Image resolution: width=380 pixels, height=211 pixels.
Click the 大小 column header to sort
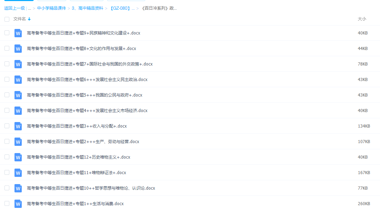[362, 19]
